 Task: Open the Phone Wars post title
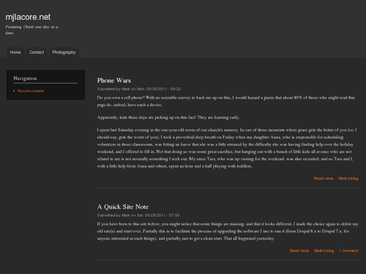[114, 80]
